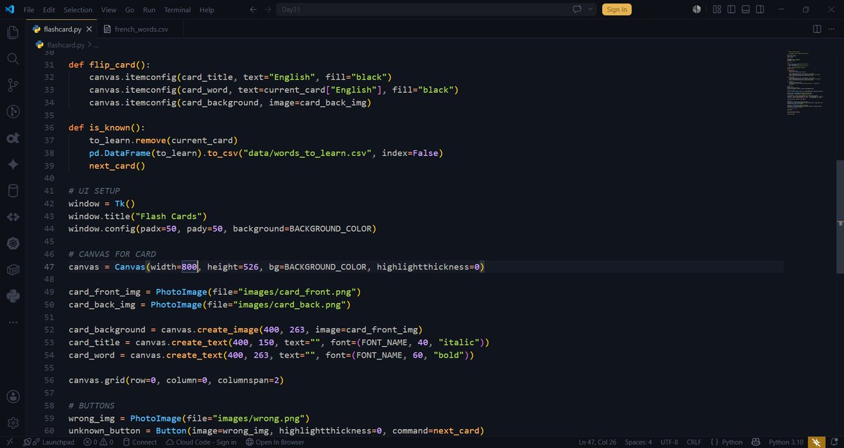This screenshot has height=448, width=844.
Task: Click Open in Browser in status bar
Action: pyautogui.click(x=275, y=442)
